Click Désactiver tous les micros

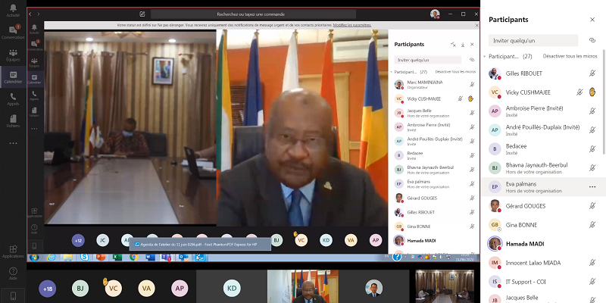[570, 56]
